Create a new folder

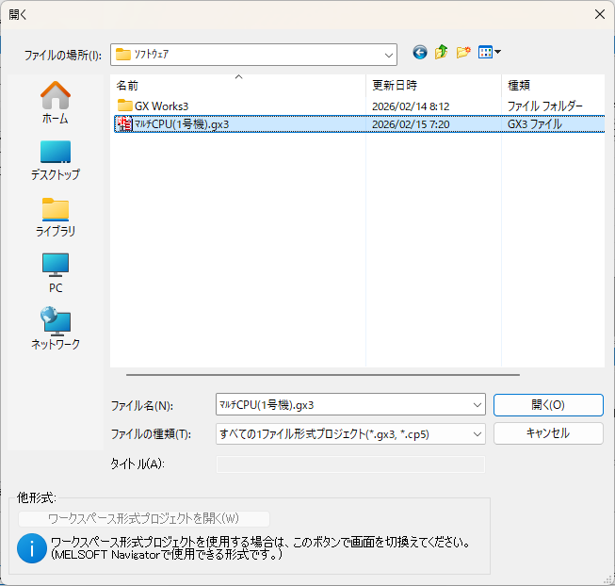click(x=463, y=52)
